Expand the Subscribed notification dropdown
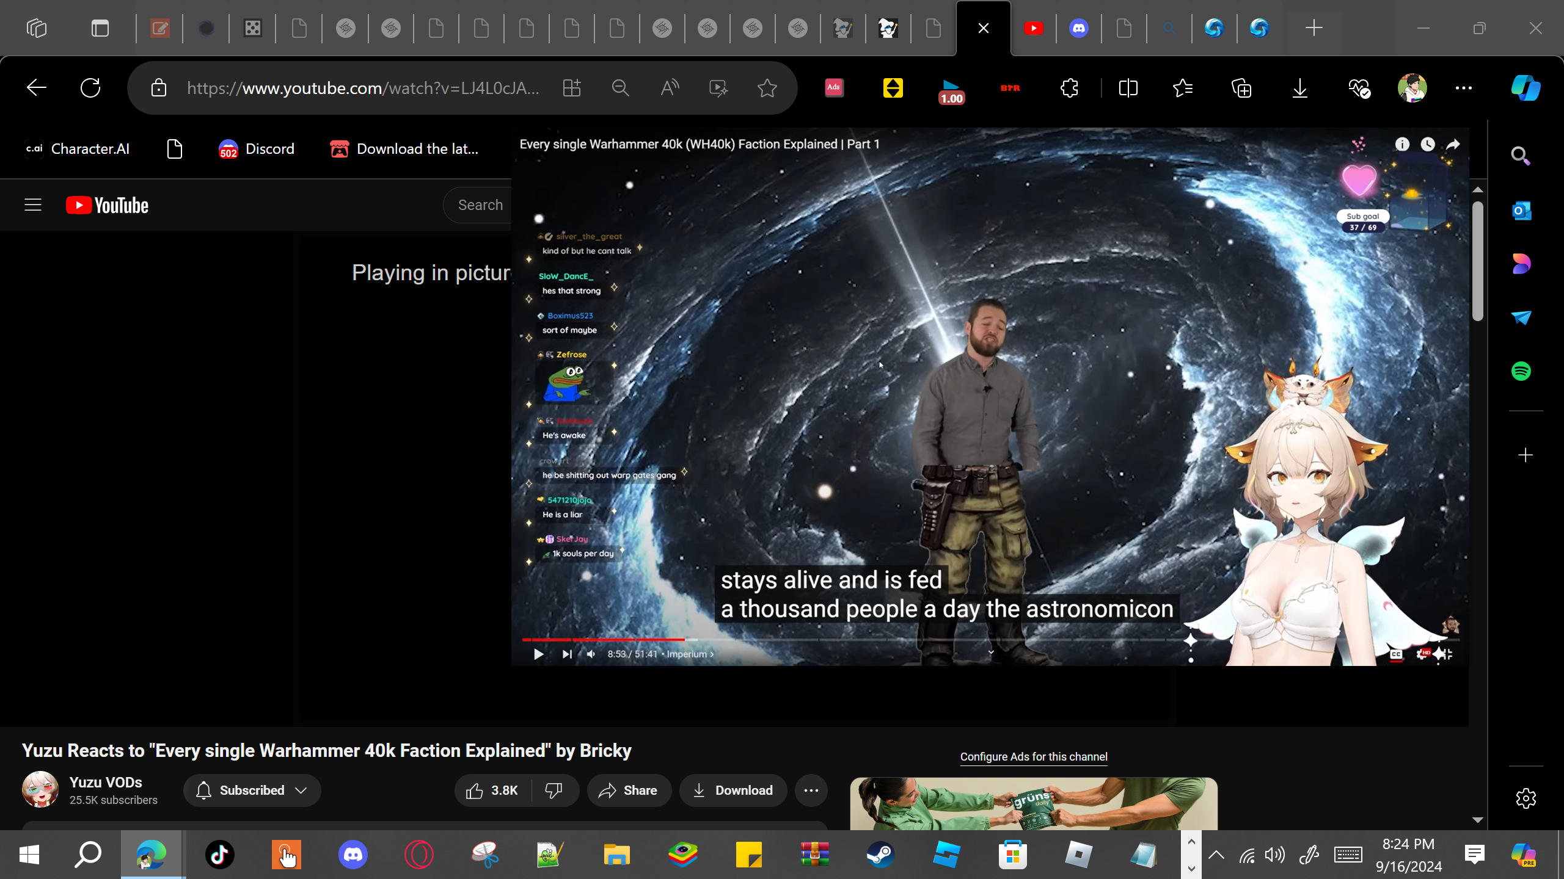This screenshot has width=1564, height=879. [252, 790]
